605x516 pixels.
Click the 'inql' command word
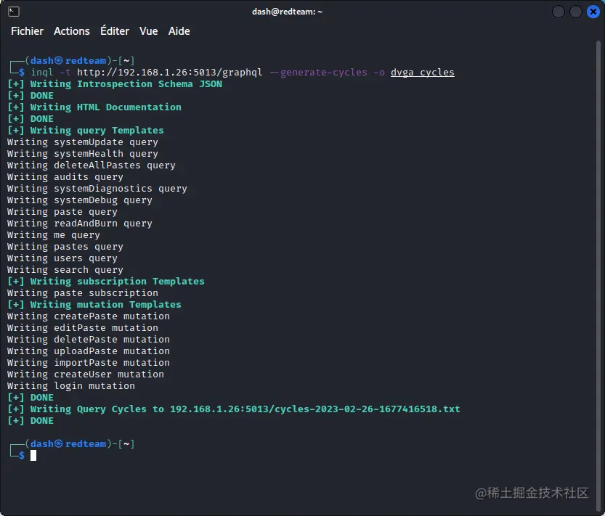coord(42,73)
